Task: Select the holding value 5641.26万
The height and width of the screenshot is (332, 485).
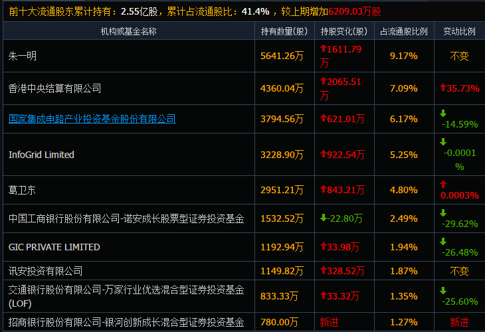Action: coord(282,56)
